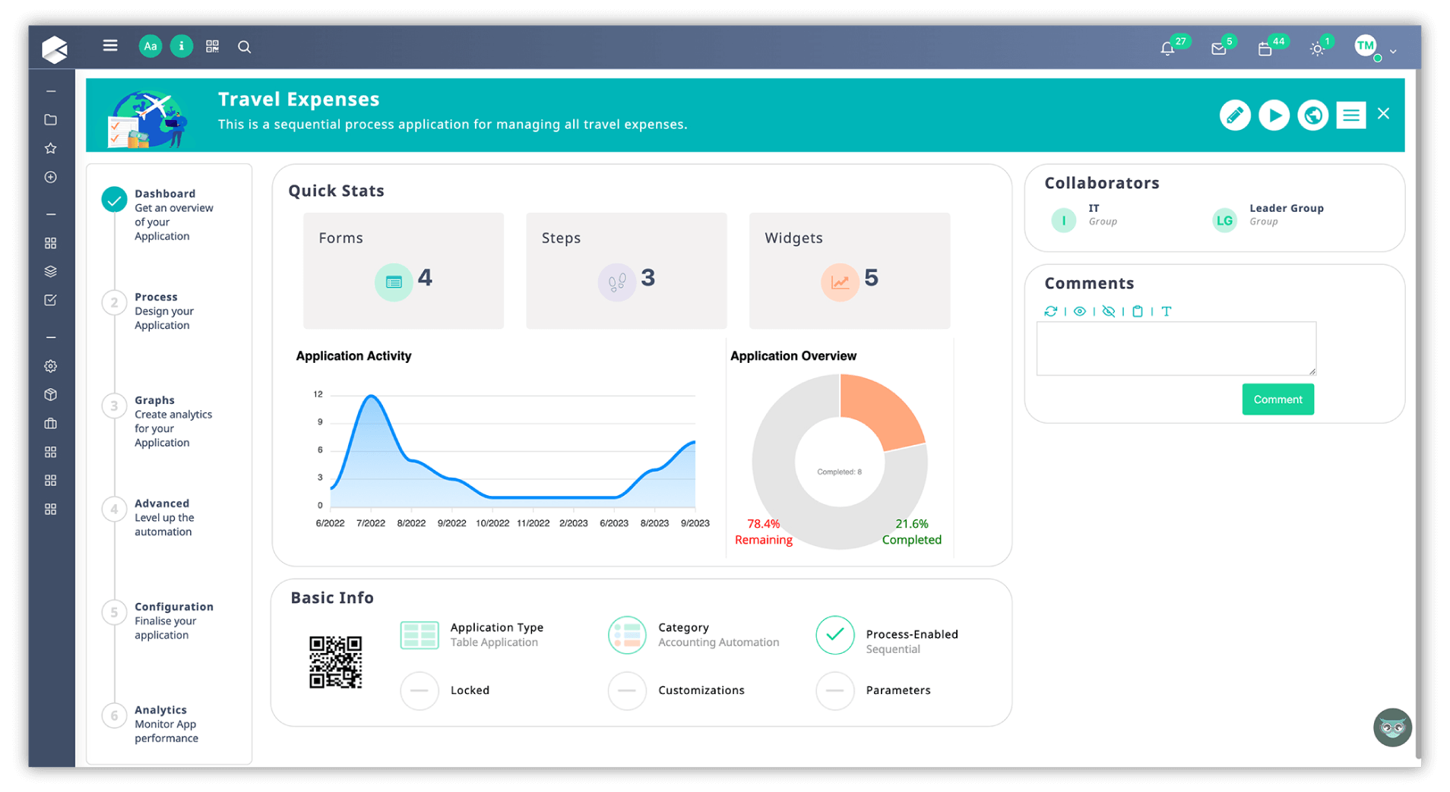
Task: Open the QR code scanner icon
Action: [x=212, y=46]
